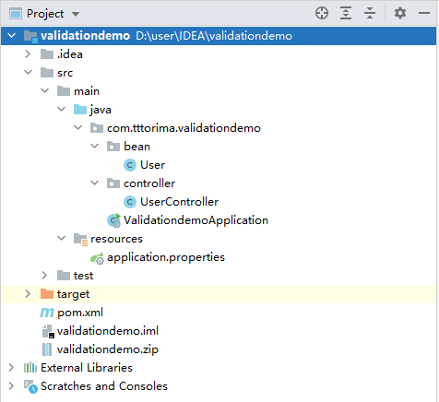Click the blue java sources folder icon

click(80, 110)
